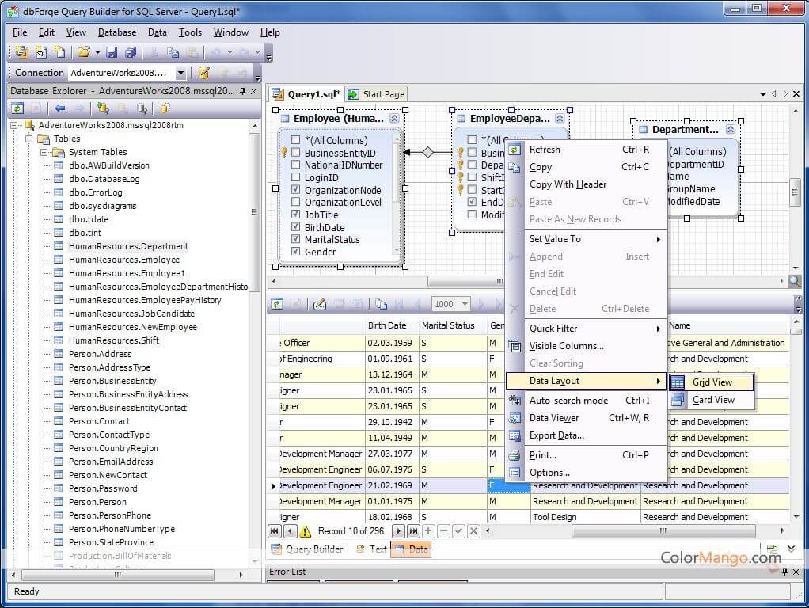Viewport: 809px width, 608px height.
Task: Click the Save All icon
Action: (x=131, y=52)
